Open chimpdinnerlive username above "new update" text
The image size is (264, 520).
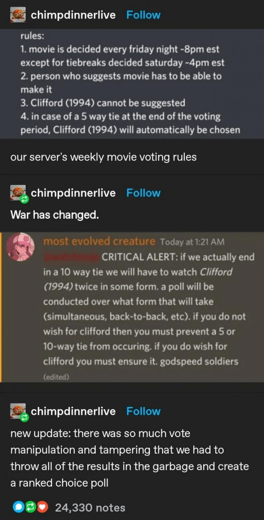point(73,411)
